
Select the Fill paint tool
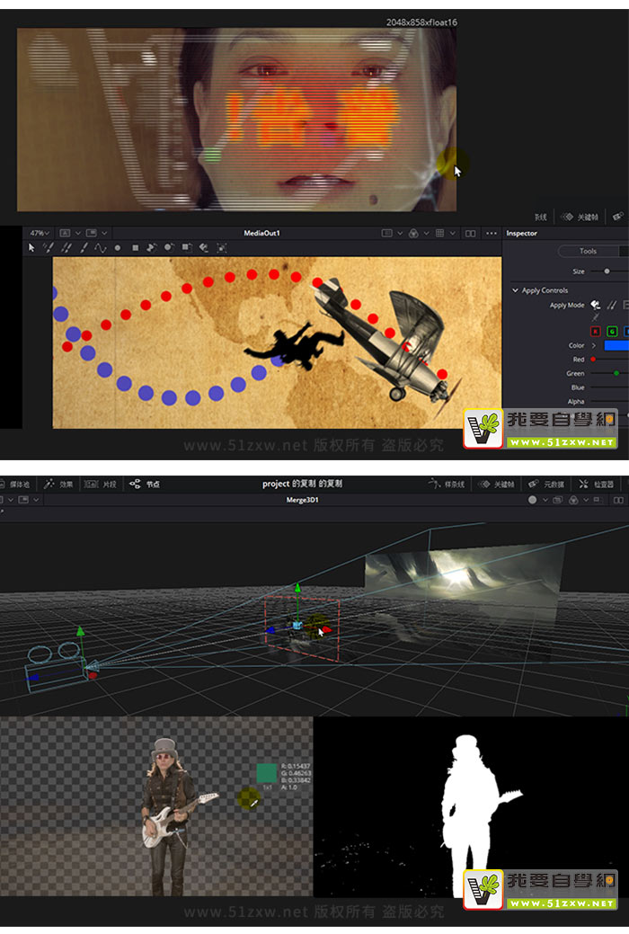[x=204, y=248]
